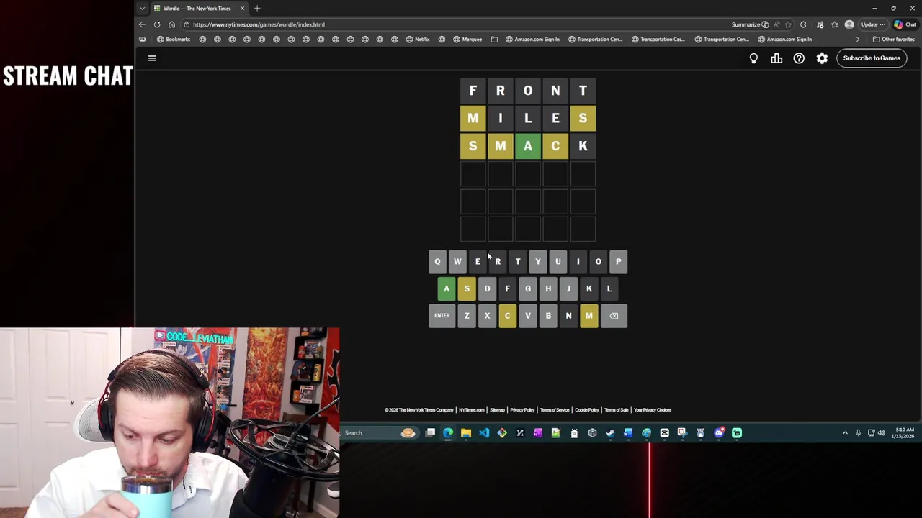The width and height of the screenshot is (922, 518).
Task: Tap the yellow M key
Action: pos(588,316)
